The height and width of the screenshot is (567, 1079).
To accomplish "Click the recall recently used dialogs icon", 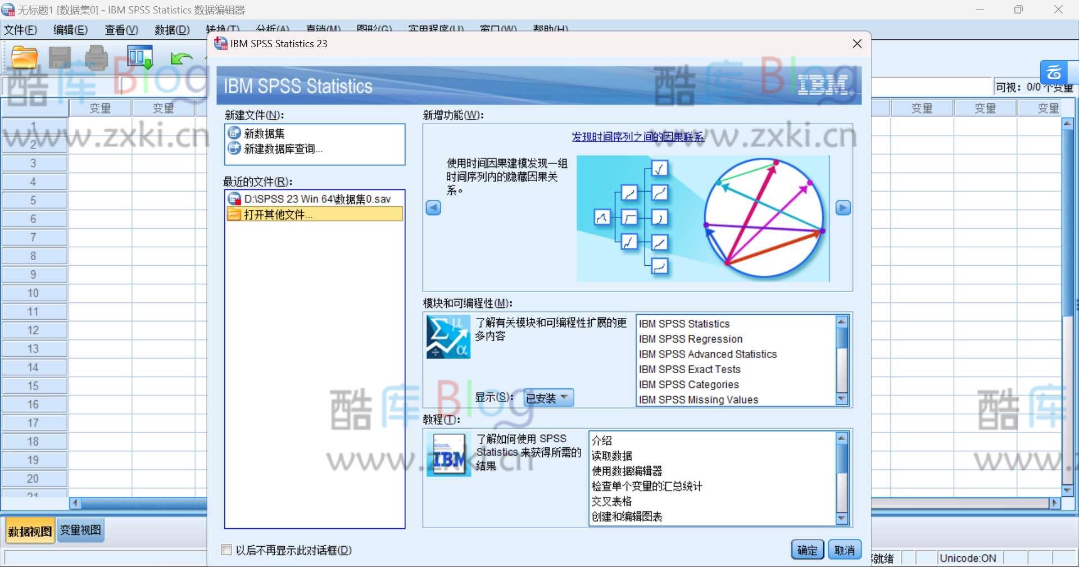I will [x=139, y=57].
